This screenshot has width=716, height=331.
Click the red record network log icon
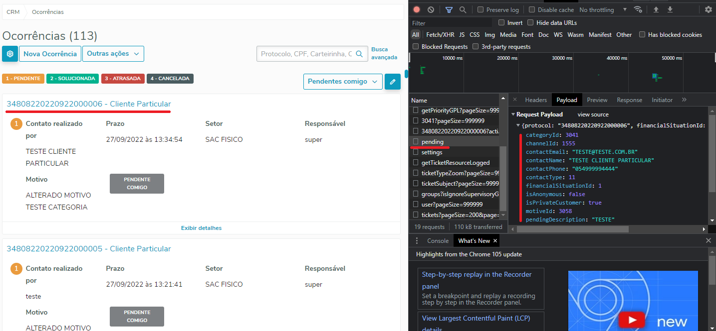[x=417, y=9]
